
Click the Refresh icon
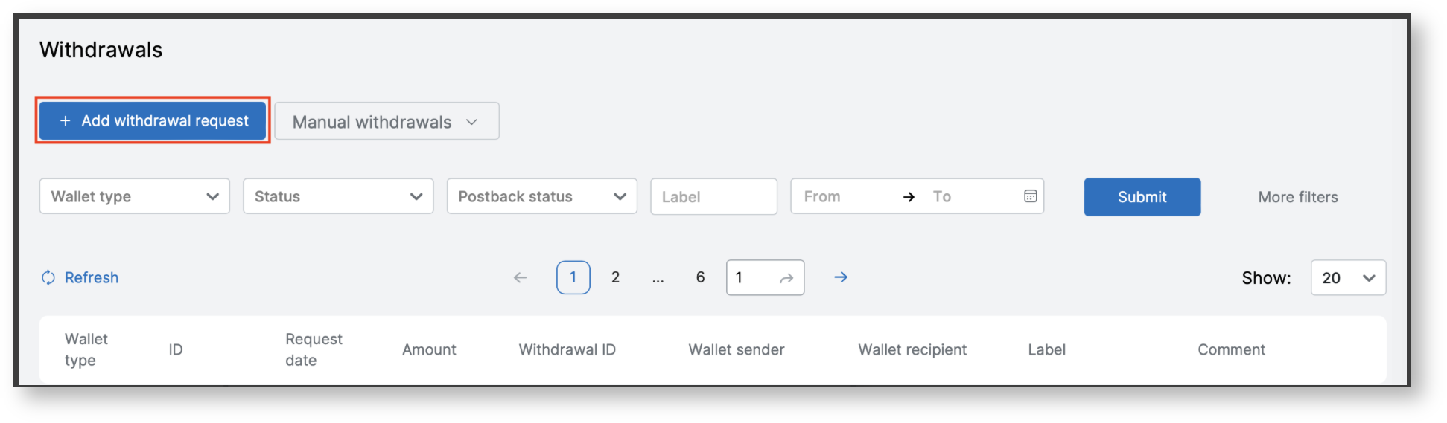pos(48,278)
